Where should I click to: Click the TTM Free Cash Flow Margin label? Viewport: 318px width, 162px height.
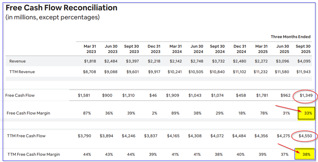coord(34,154)
